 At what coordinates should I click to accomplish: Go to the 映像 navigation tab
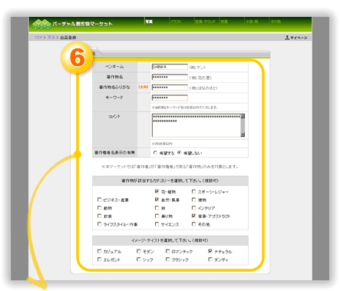point(224,21)
